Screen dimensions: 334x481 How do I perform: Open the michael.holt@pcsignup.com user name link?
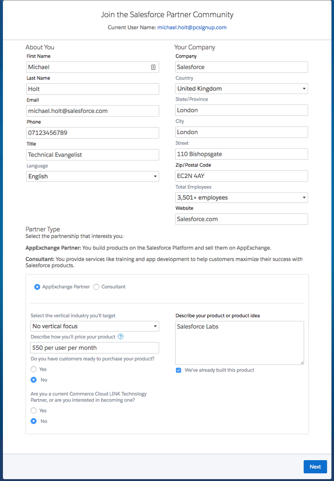pyautogui.click(x=192, y=27)
